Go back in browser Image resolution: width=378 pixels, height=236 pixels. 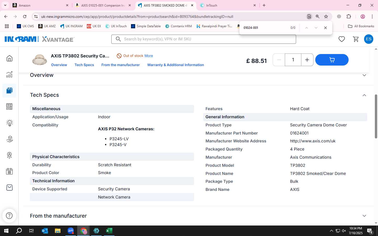coord(6,17)
